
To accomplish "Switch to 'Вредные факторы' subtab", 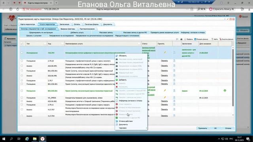I will click(68, 29).
